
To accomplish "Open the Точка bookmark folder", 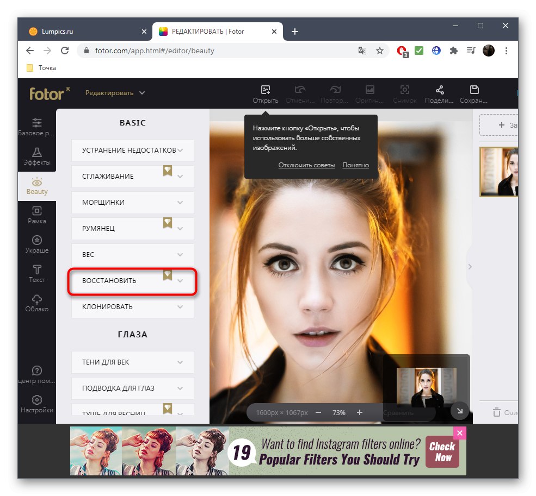I will click(41, 68).
